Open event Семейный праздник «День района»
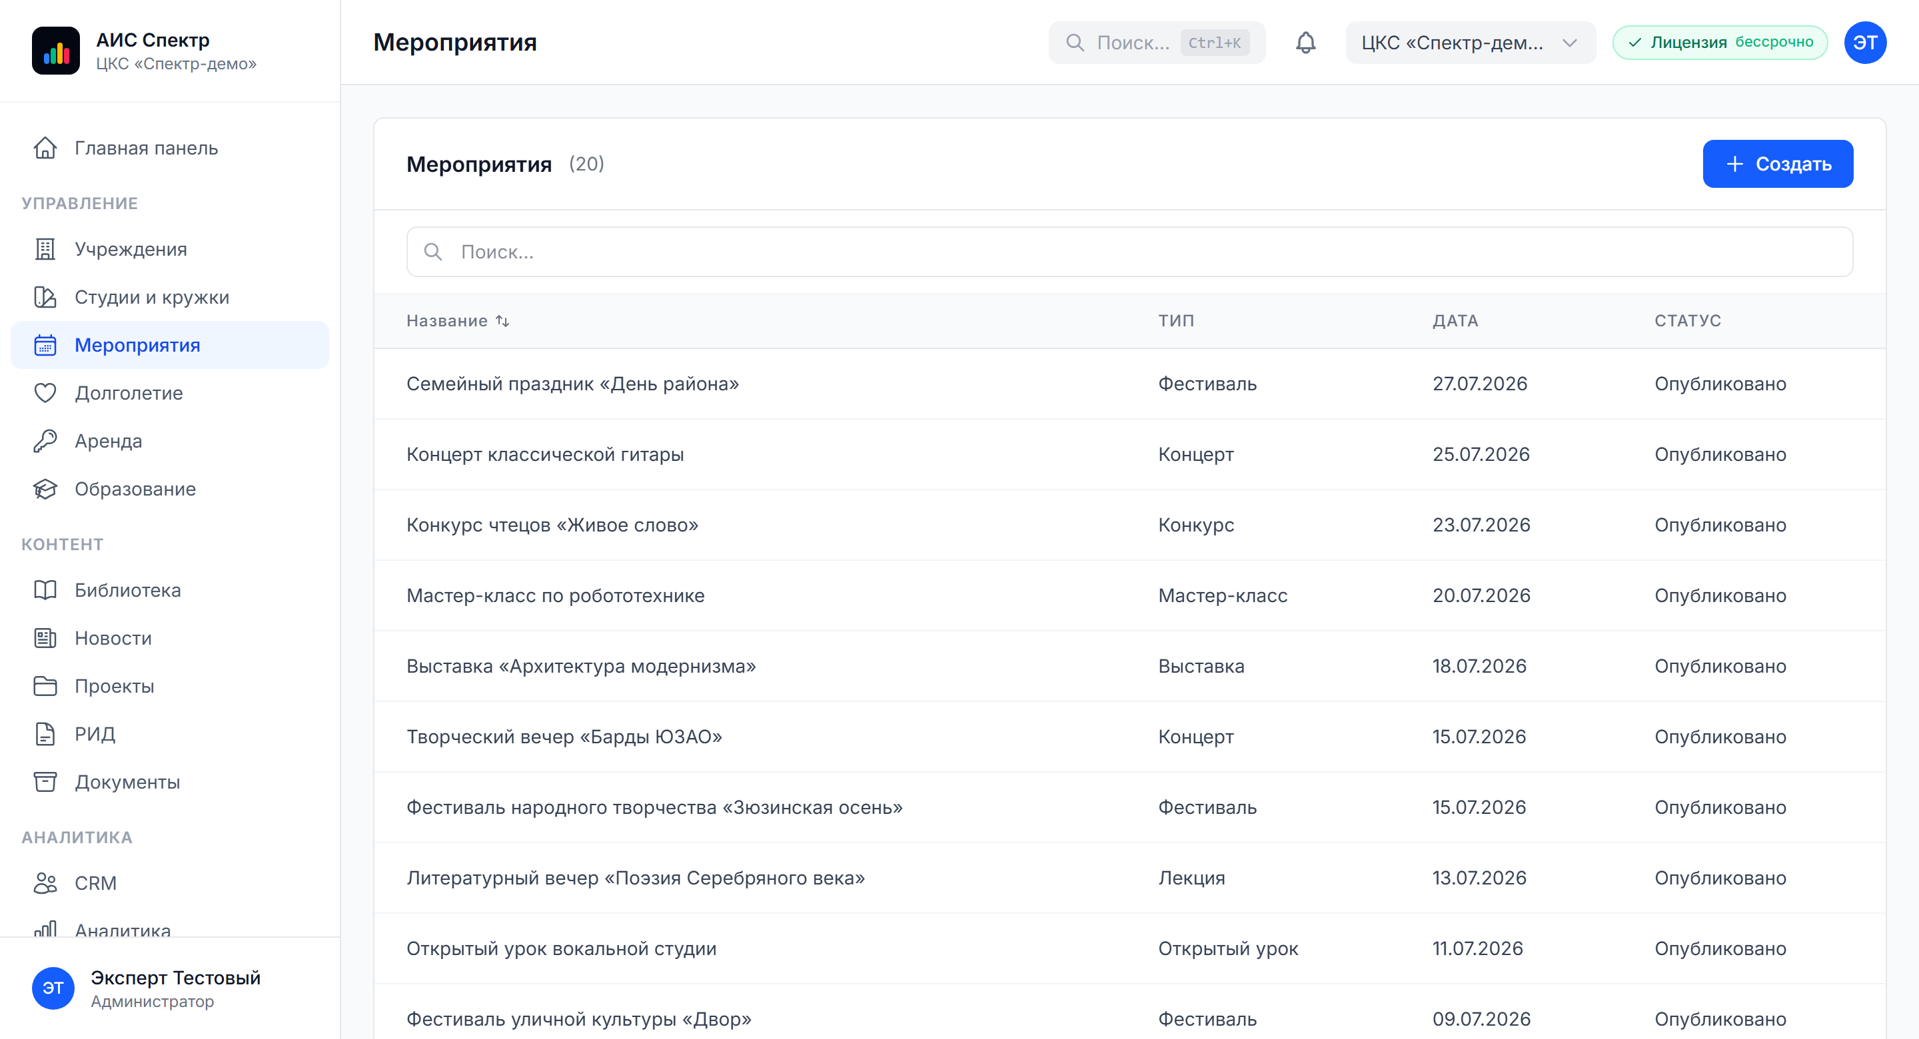The image size is (1919, 1039). point(1129,384)
